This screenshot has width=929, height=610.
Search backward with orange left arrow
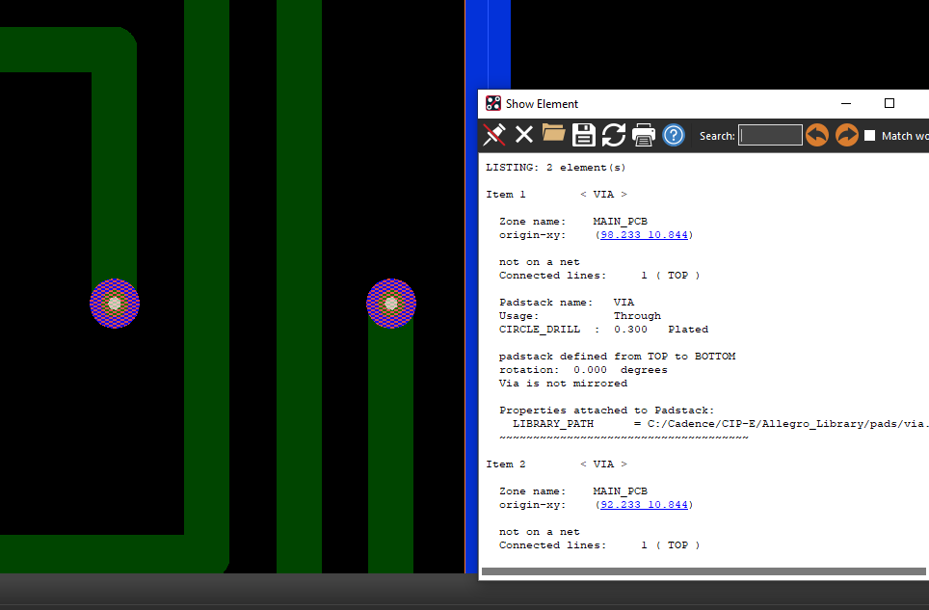(x=817, y=135)
